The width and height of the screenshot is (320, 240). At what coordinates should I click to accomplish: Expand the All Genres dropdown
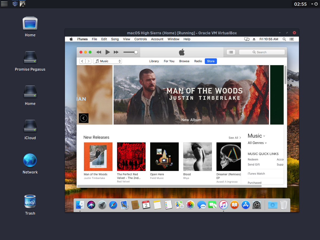[x=257, y=143]
